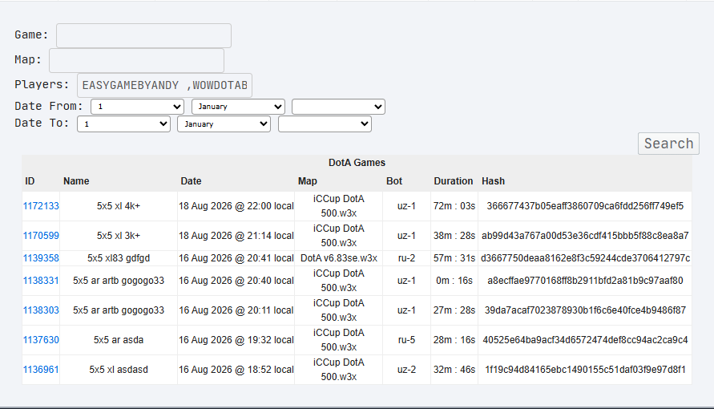Viewport: 714px width, 409px height.
Task: Open the Date To month dropdown
Action: [x=224, y=124]
